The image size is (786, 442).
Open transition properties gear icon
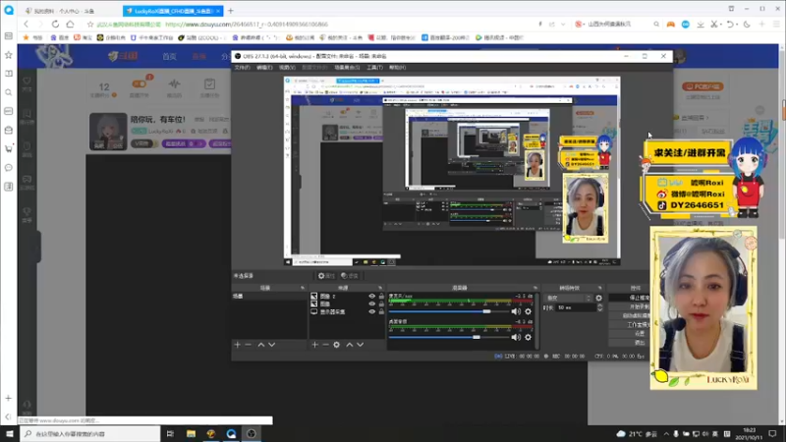[598, 298]
